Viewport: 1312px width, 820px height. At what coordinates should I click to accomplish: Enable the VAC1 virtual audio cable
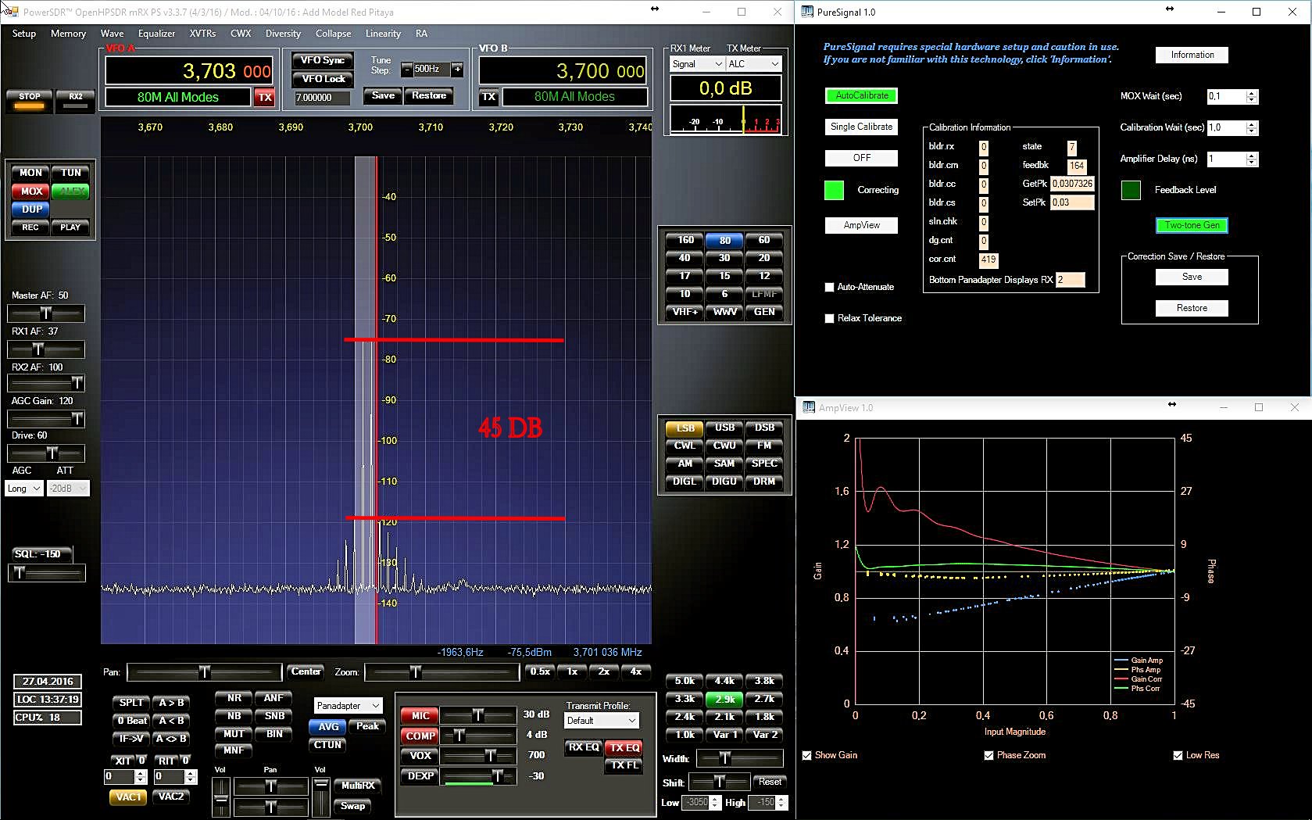click(x=128, y=797)
